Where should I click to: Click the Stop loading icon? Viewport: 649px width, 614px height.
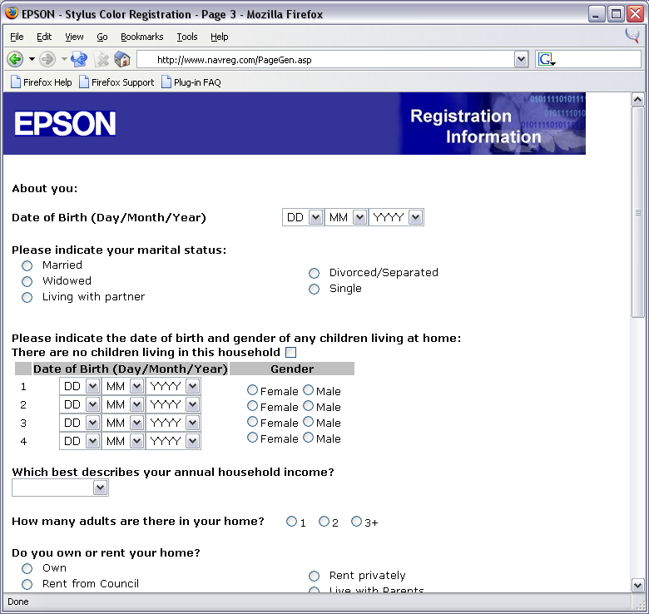click(x=102, y=59)
